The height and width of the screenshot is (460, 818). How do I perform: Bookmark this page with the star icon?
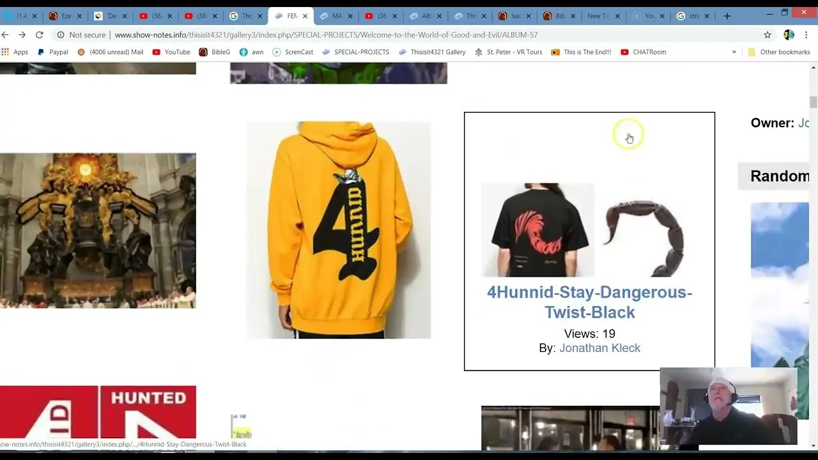pos(768,35)
